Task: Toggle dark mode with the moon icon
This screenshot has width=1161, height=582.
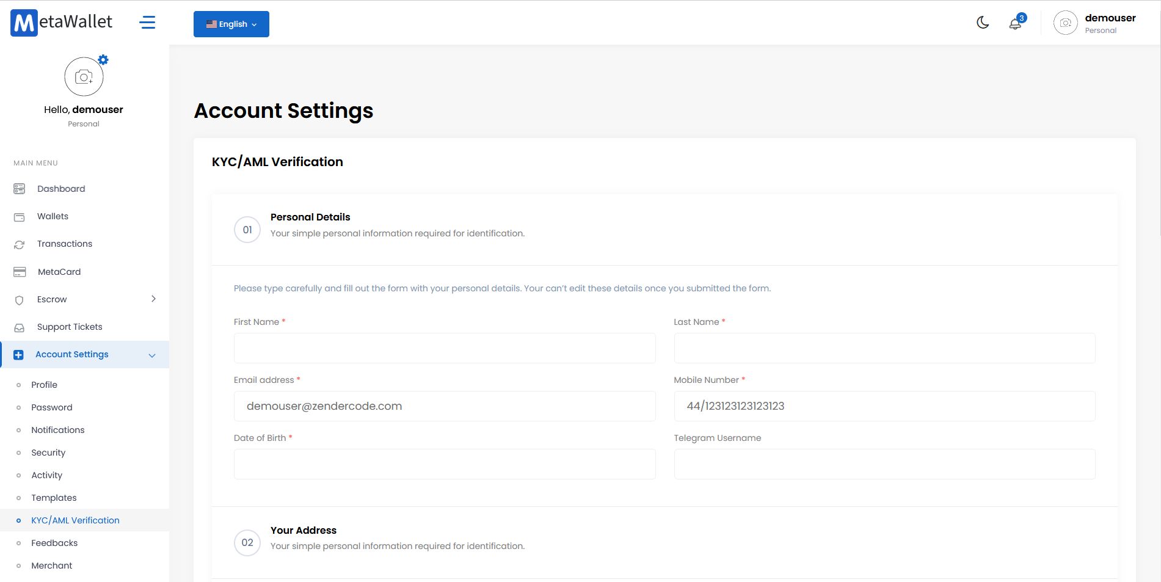Action: click(983, 23)
